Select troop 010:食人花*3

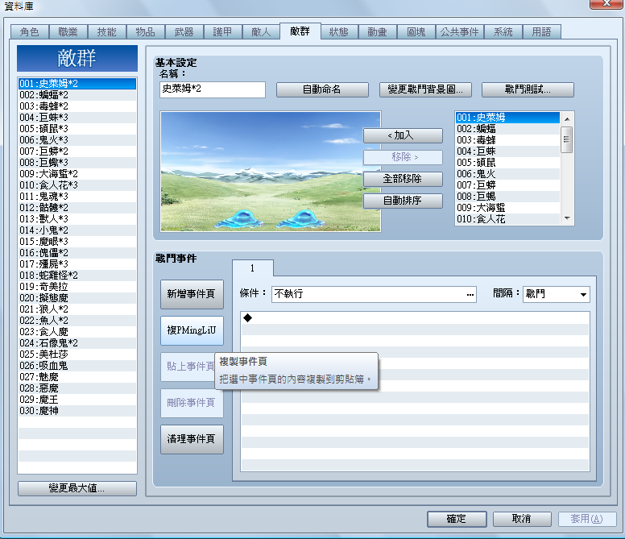pyautogui.click(x=77, y=185)
